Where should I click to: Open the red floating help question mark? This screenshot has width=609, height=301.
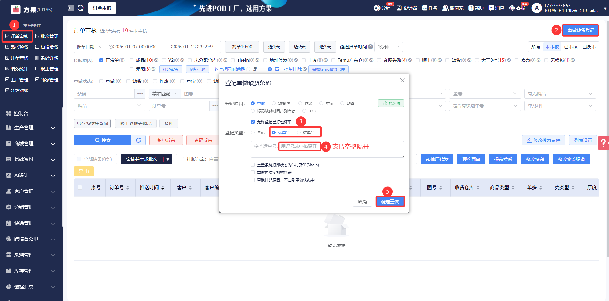click(x=603, y=143)
